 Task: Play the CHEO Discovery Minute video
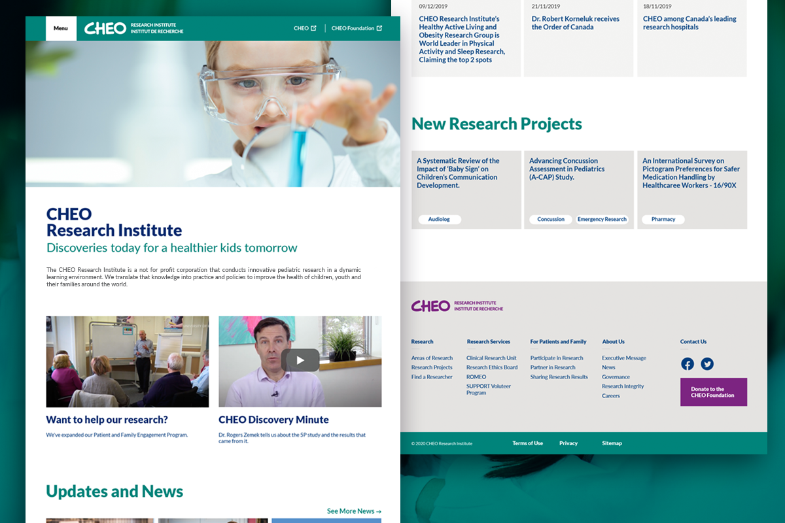click(300, 360)
